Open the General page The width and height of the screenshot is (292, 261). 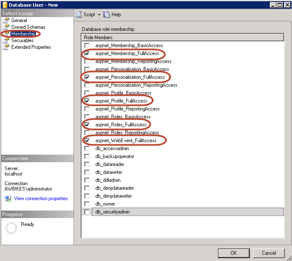(19, 20)
